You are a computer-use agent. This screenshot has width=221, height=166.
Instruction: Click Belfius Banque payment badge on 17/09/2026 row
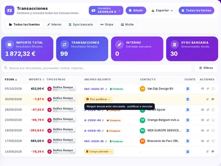pyautogui.click(x=62, y=141)
